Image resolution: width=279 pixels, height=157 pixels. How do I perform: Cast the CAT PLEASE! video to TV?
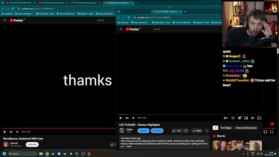259,118
